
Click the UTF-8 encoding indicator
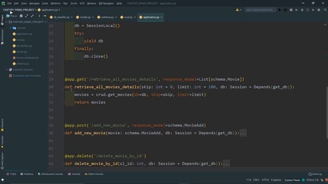click(265, 180)
